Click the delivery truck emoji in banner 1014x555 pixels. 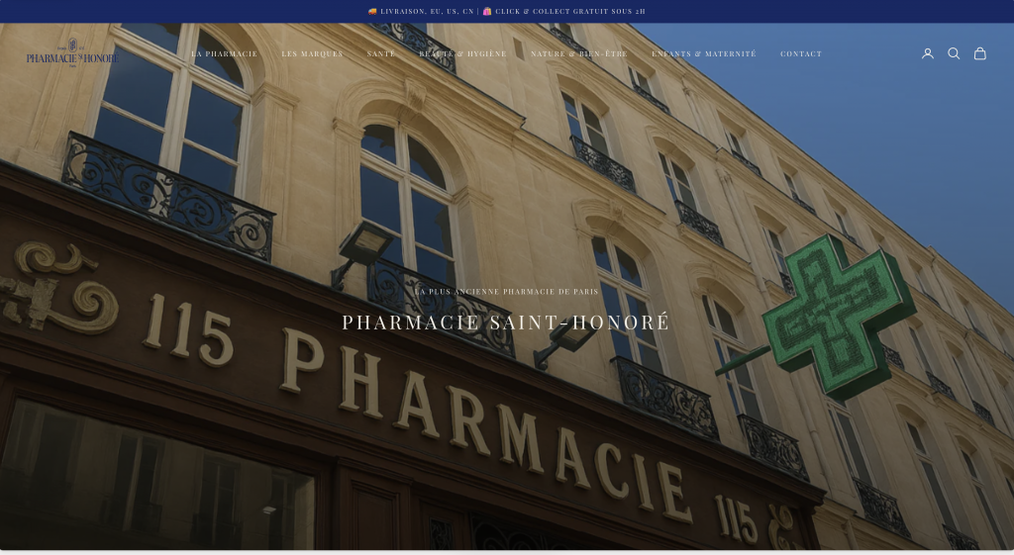point(372,11)
